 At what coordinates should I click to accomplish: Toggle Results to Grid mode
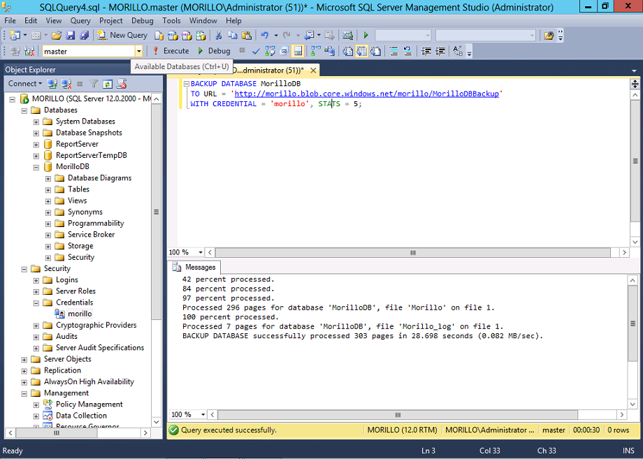coord(362,51)
